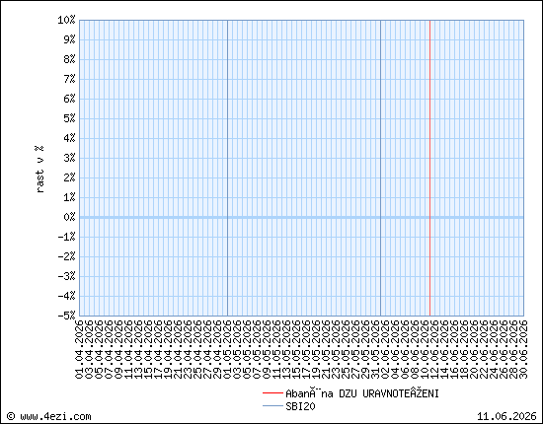Click the blue SBI20 legend line
The height and width of the screenshot is (424, 543).
[x=272, y=406]
